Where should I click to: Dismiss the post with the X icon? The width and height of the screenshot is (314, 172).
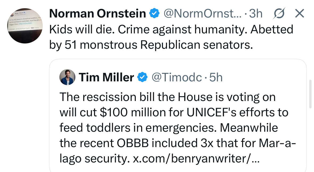coord(300,13)
